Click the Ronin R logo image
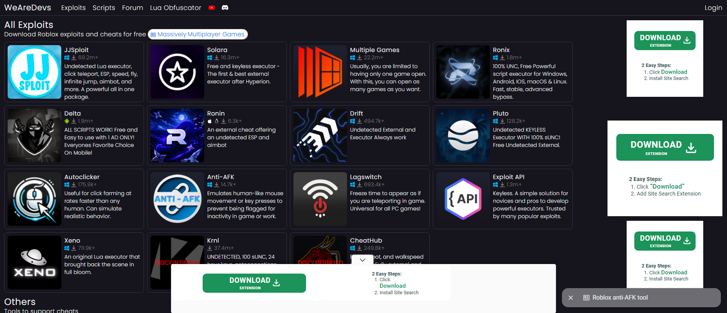Image resolution: width=727 pixels, height=313 pixels. (x=177, y=135)
